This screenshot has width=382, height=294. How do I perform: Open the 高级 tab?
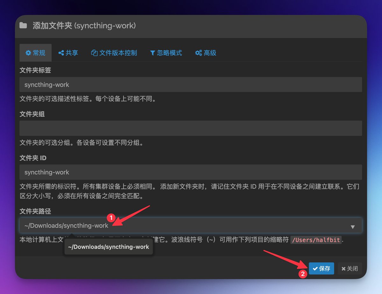click(x=206, y=53)
